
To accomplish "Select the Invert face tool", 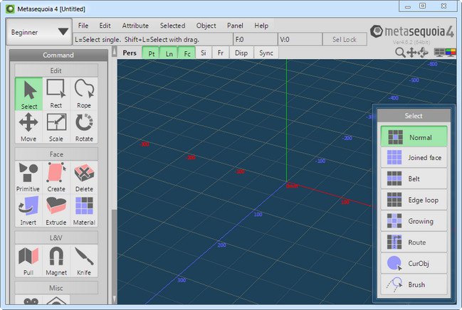I will [x=28, y=210].
